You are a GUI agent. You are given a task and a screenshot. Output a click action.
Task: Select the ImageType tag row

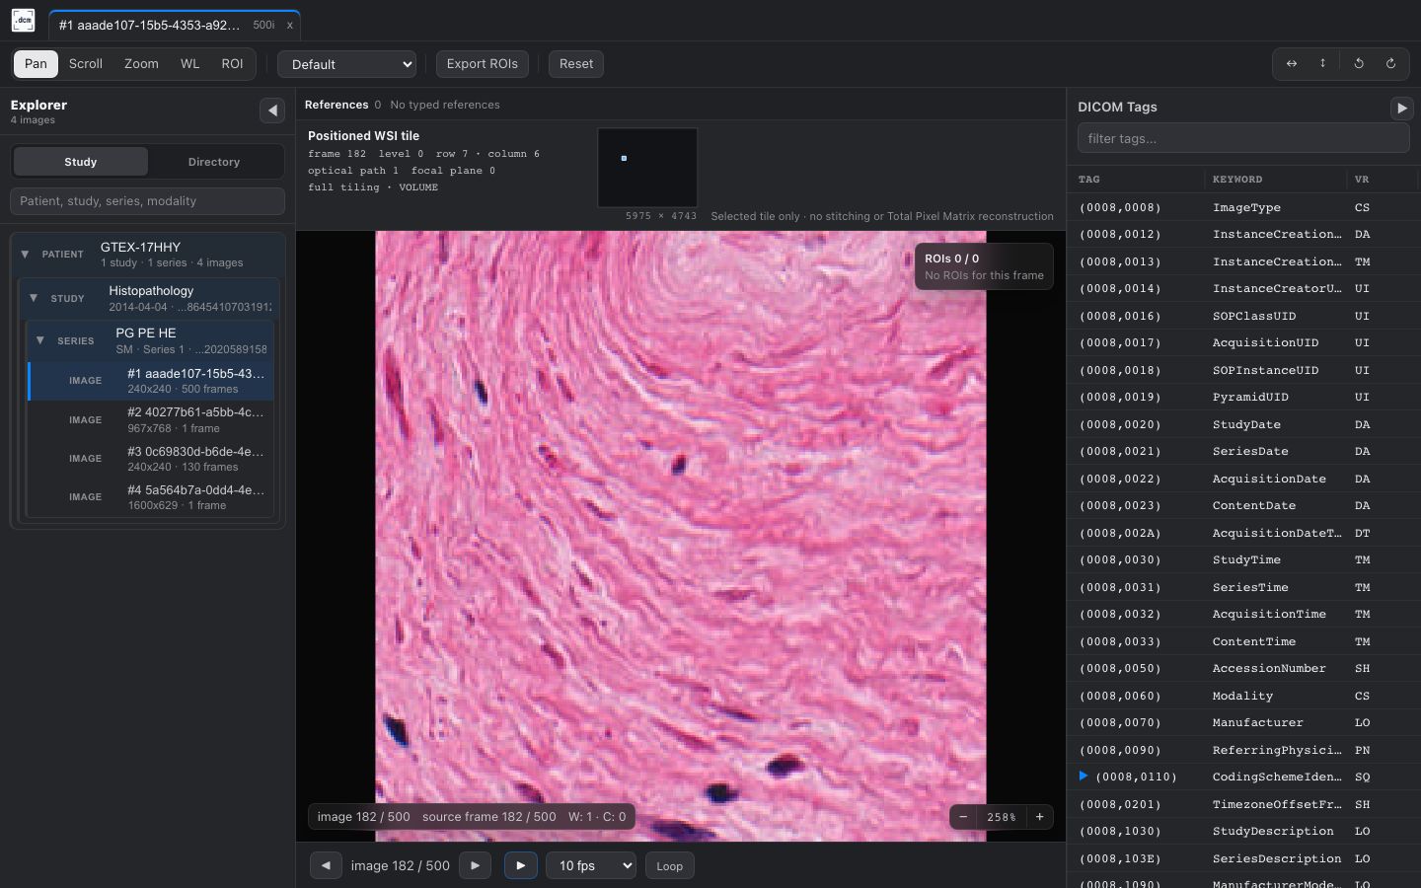pyautogui.click(x=1243, y=207)
